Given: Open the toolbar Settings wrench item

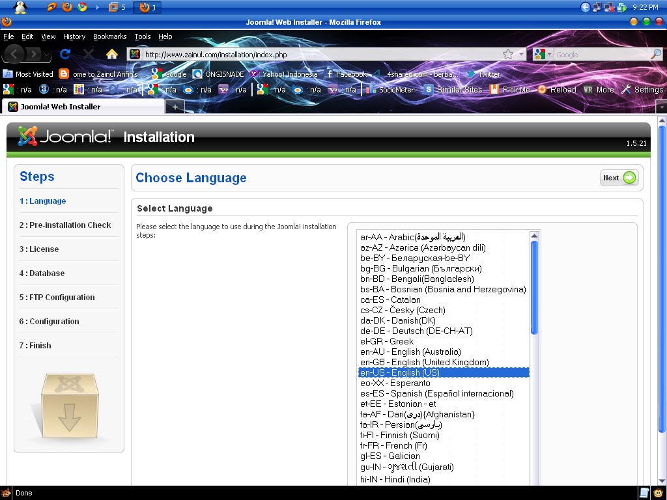Looking at the screenshot, I should 642,90.
